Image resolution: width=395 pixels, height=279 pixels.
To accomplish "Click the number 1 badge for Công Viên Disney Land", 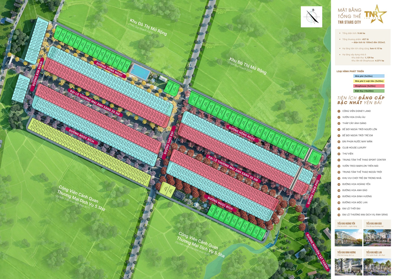I will (x=339, y=111).
